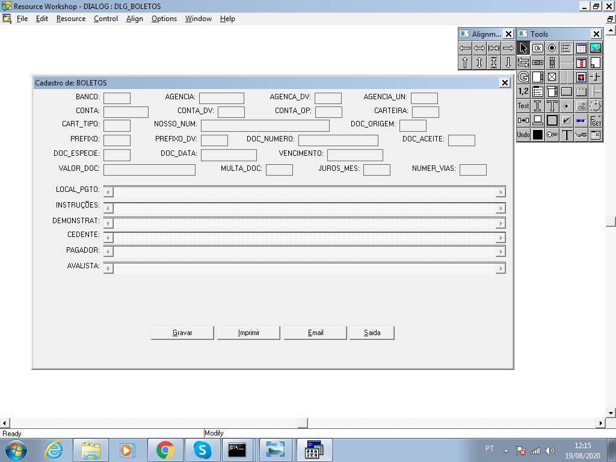Select the '1,2' tab order tool

coord(523,91)
